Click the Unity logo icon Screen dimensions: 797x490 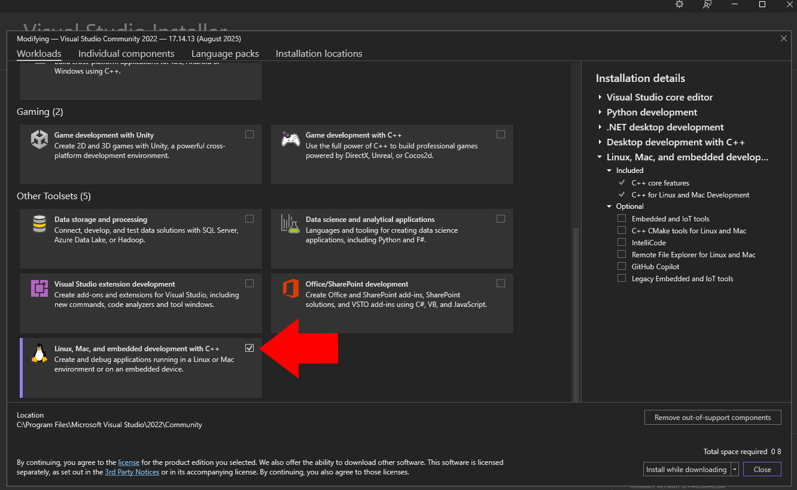39,139
